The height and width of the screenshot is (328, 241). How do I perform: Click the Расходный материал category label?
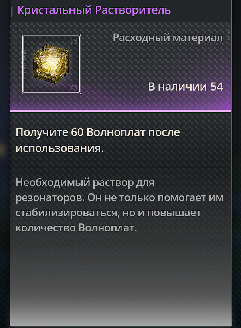click(168, 38)
